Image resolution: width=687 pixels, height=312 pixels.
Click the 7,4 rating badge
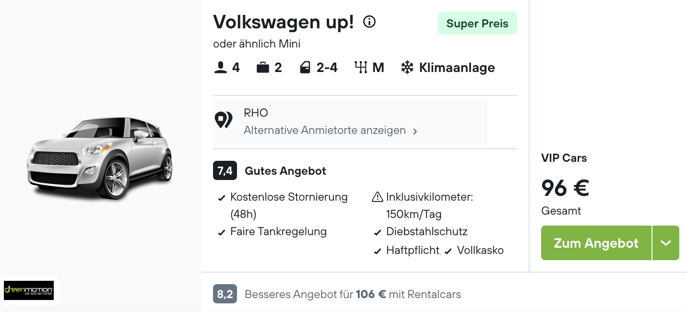225,171
